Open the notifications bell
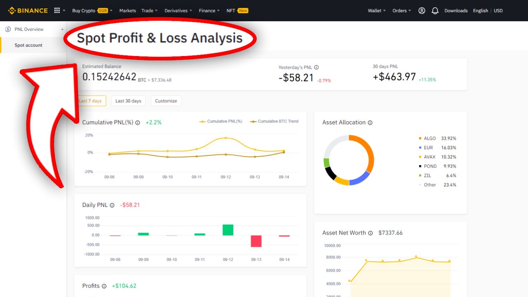This screenshot has height=297, width=528. 435,11
